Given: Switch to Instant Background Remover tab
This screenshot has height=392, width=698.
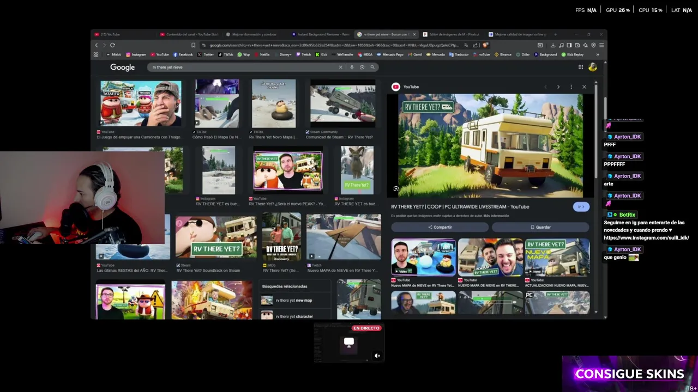Looking at the screenshot, I should coord(321,34).
